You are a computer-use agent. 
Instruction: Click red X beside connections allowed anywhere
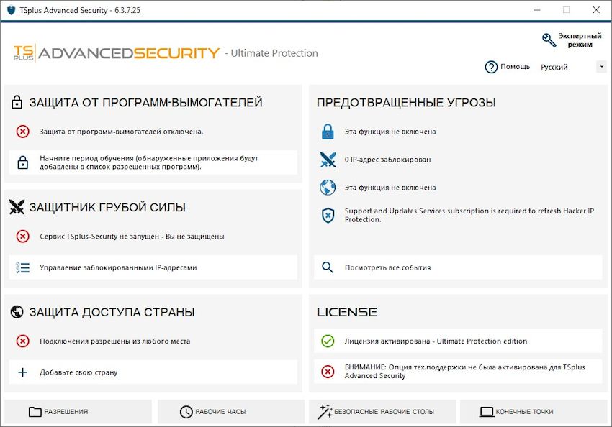(22, 341)
